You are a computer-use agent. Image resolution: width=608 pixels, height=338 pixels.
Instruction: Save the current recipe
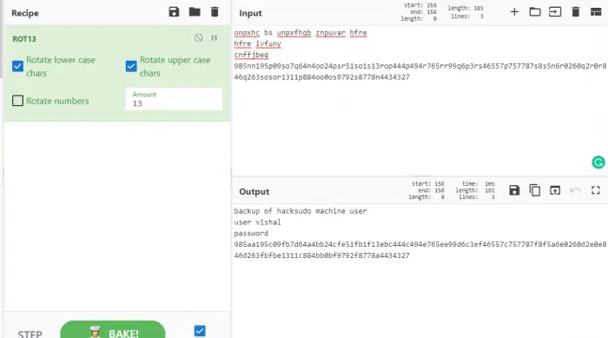click(x=174, y=12)
